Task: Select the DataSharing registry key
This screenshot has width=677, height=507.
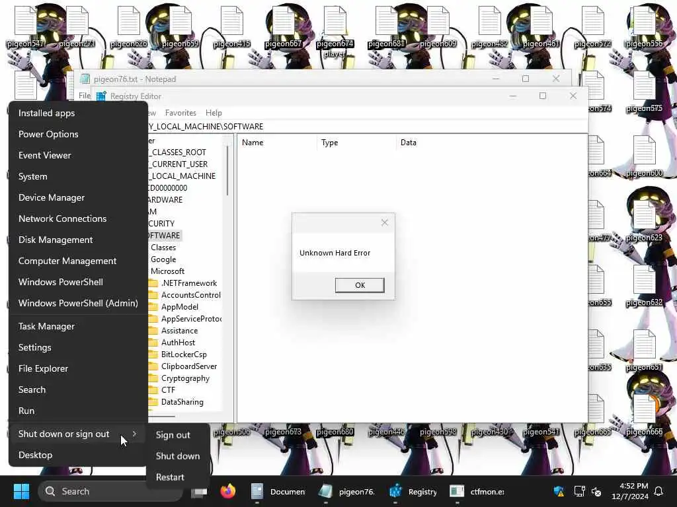Action: [x=182, y=402]
